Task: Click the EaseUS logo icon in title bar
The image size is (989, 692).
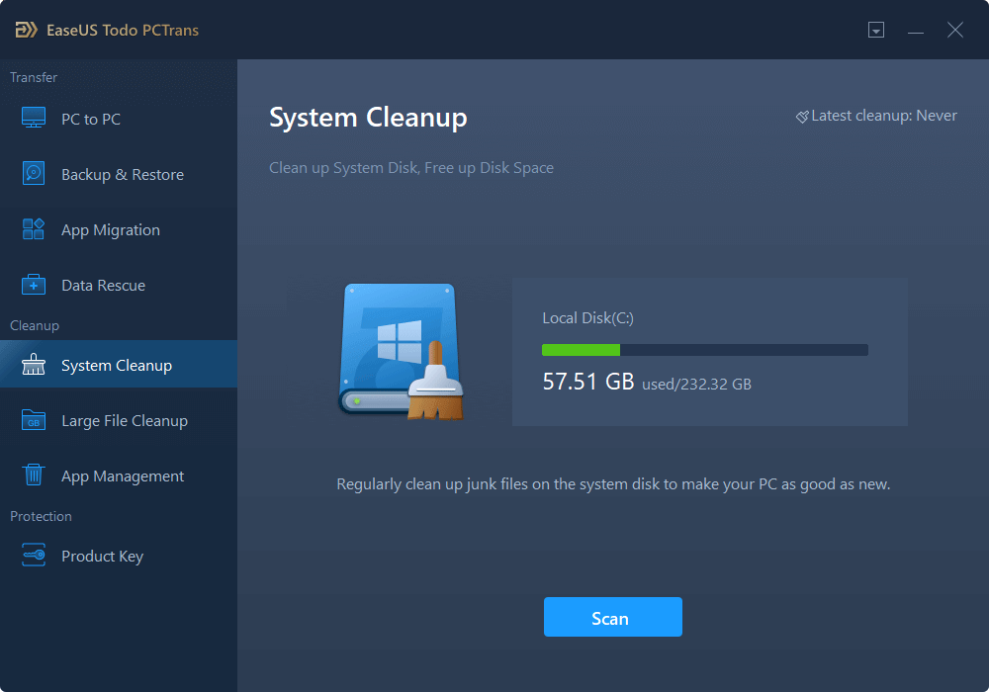Action: 27,30
